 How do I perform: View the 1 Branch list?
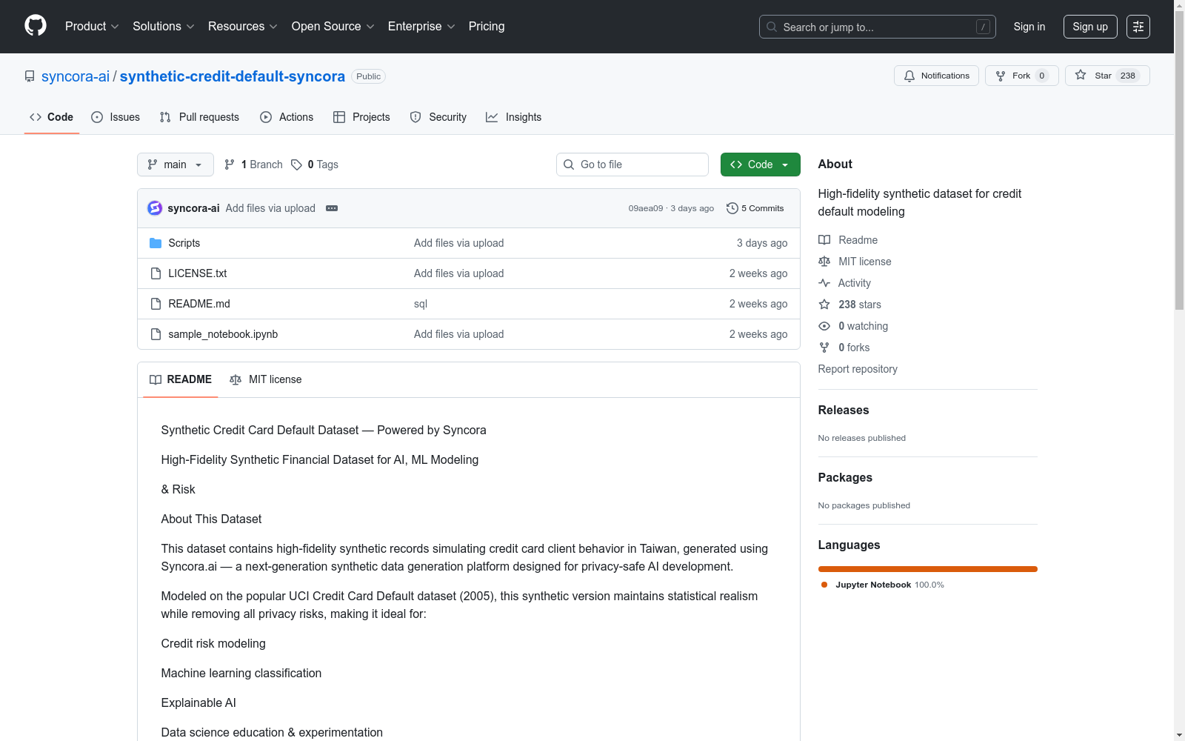(253, 165)
